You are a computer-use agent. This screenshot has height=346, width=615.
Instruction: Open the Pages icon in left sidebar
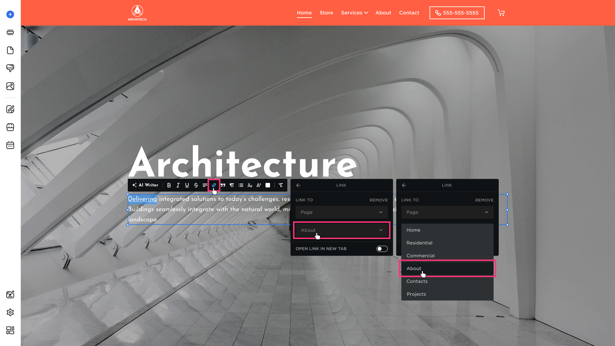pyautogui.click(x=10, y=50)
